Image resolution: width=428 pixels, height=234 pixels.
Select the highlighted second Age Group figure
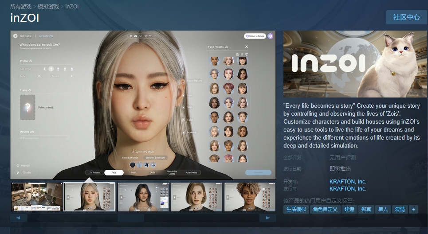[51, 69]
